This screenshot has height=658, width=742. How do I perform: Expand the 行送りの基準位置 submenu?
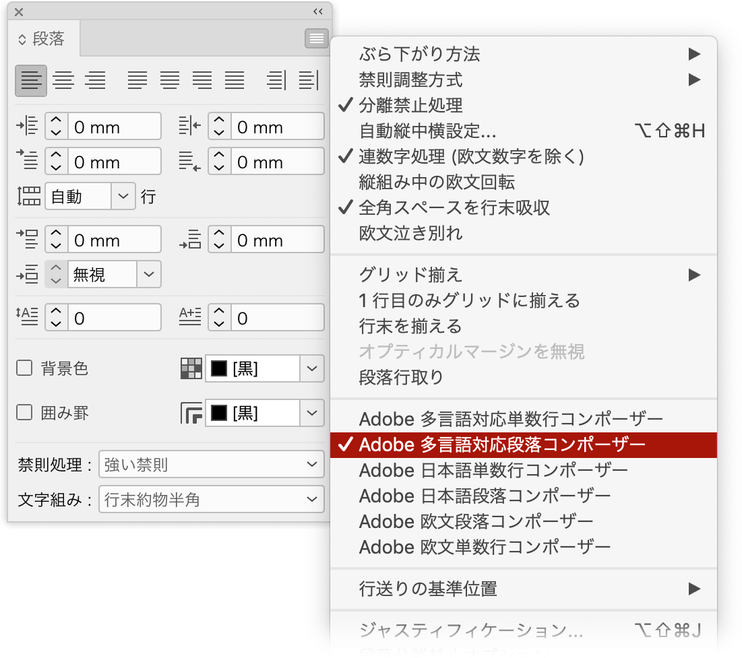(524, 589)
